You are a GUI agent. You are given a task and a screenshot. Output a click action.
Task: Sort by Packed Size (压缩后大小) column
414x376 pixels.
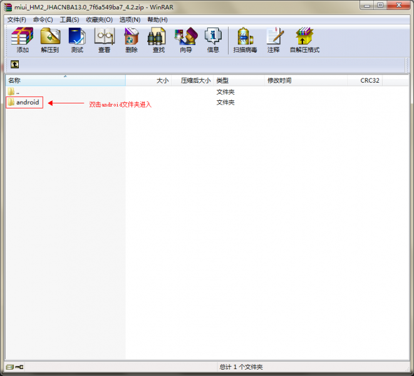click(192, 80)
